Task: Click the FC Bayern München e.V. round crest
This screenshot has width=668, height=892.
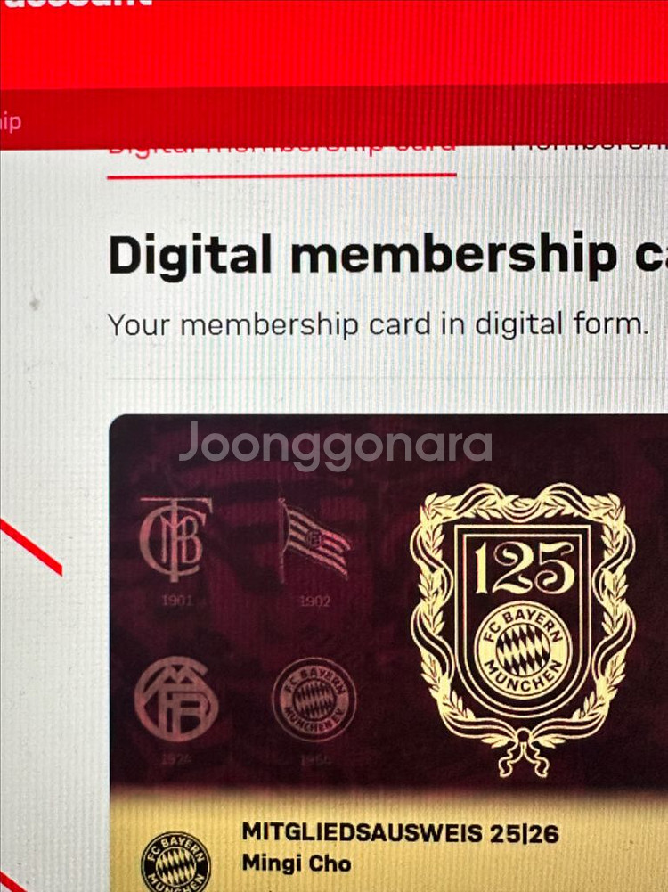Action: pyautogui.click(x=314, y=700)
